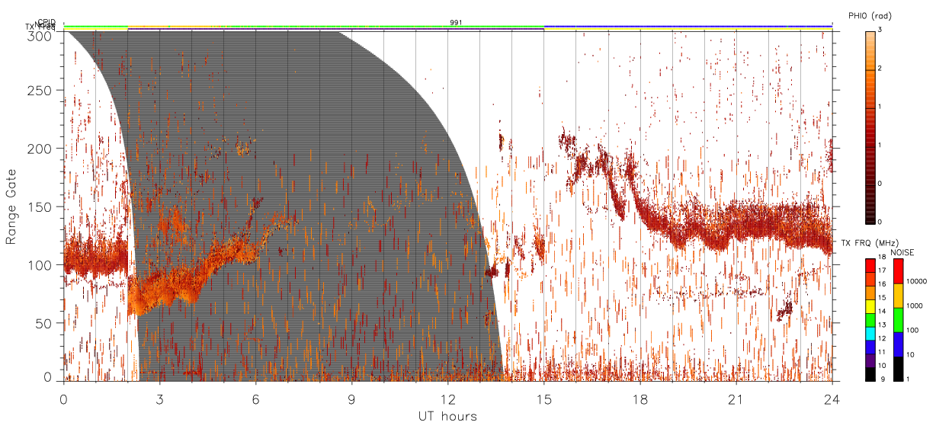936x432 pixels.
Task: Click the 'UT hours' x-axis label
Action: point(447,416)
